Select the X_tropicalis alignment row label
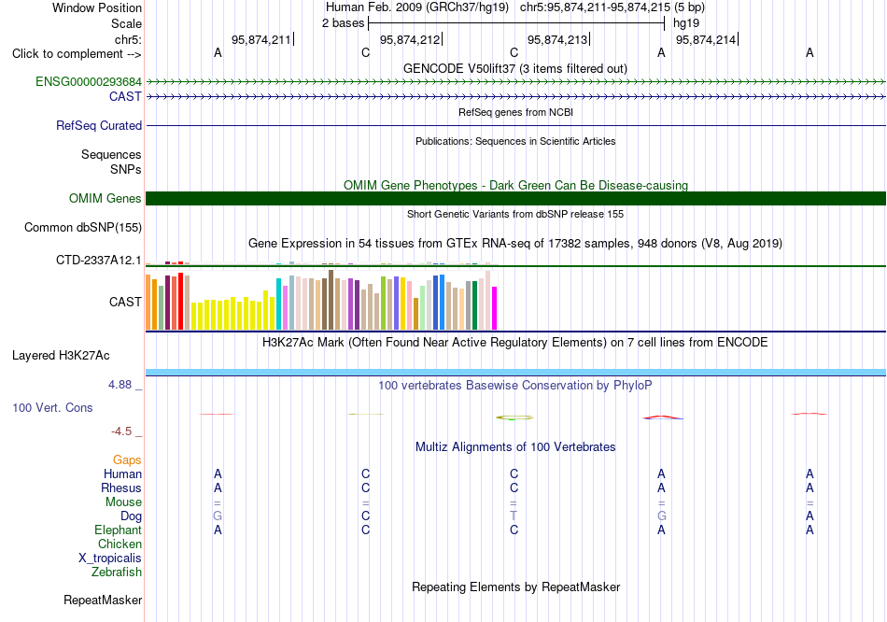This screenshot has width=887, height=622. tap(110, 558)
